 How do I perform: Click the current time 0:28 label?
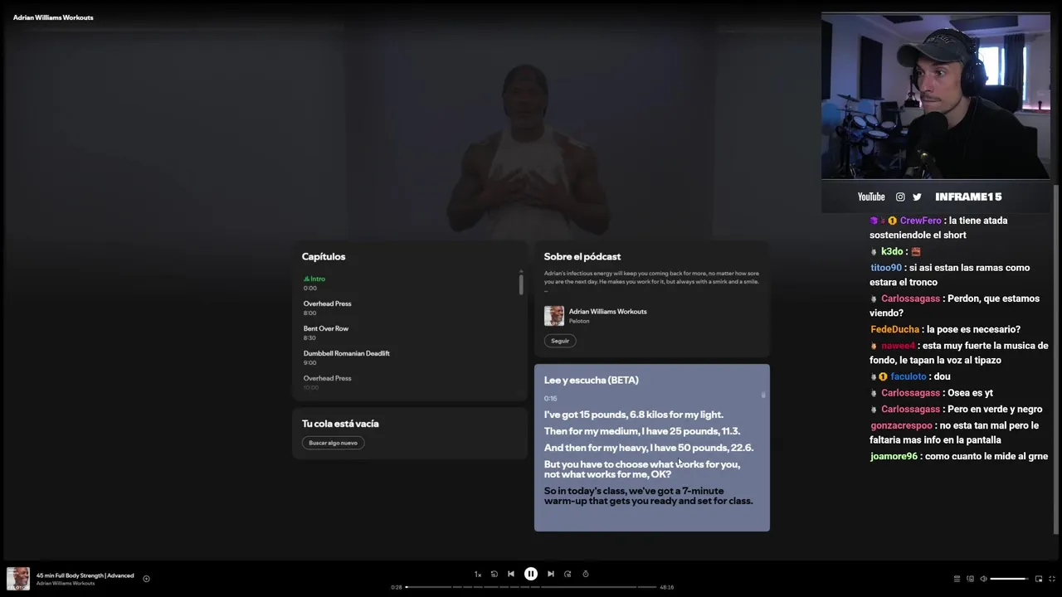[397, 587]
